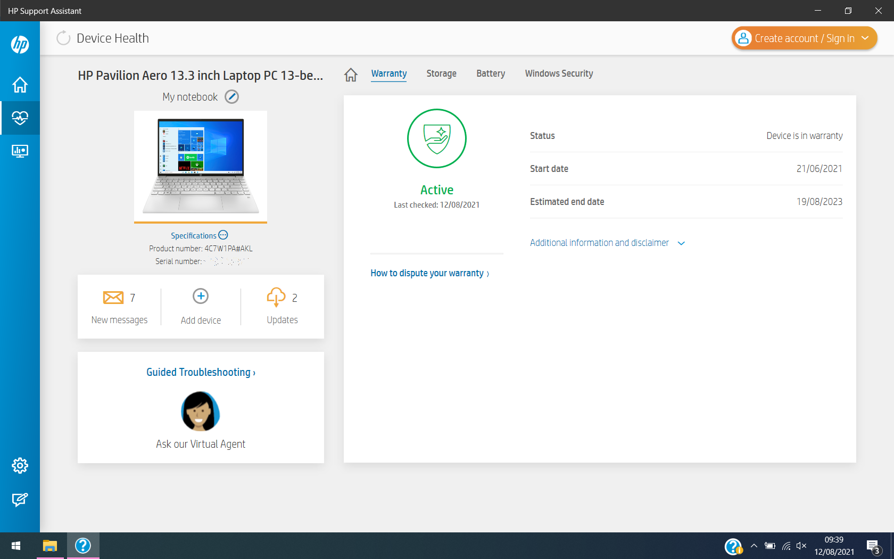
Task: Open the Windows Start menu
Action: coord(16,546)
